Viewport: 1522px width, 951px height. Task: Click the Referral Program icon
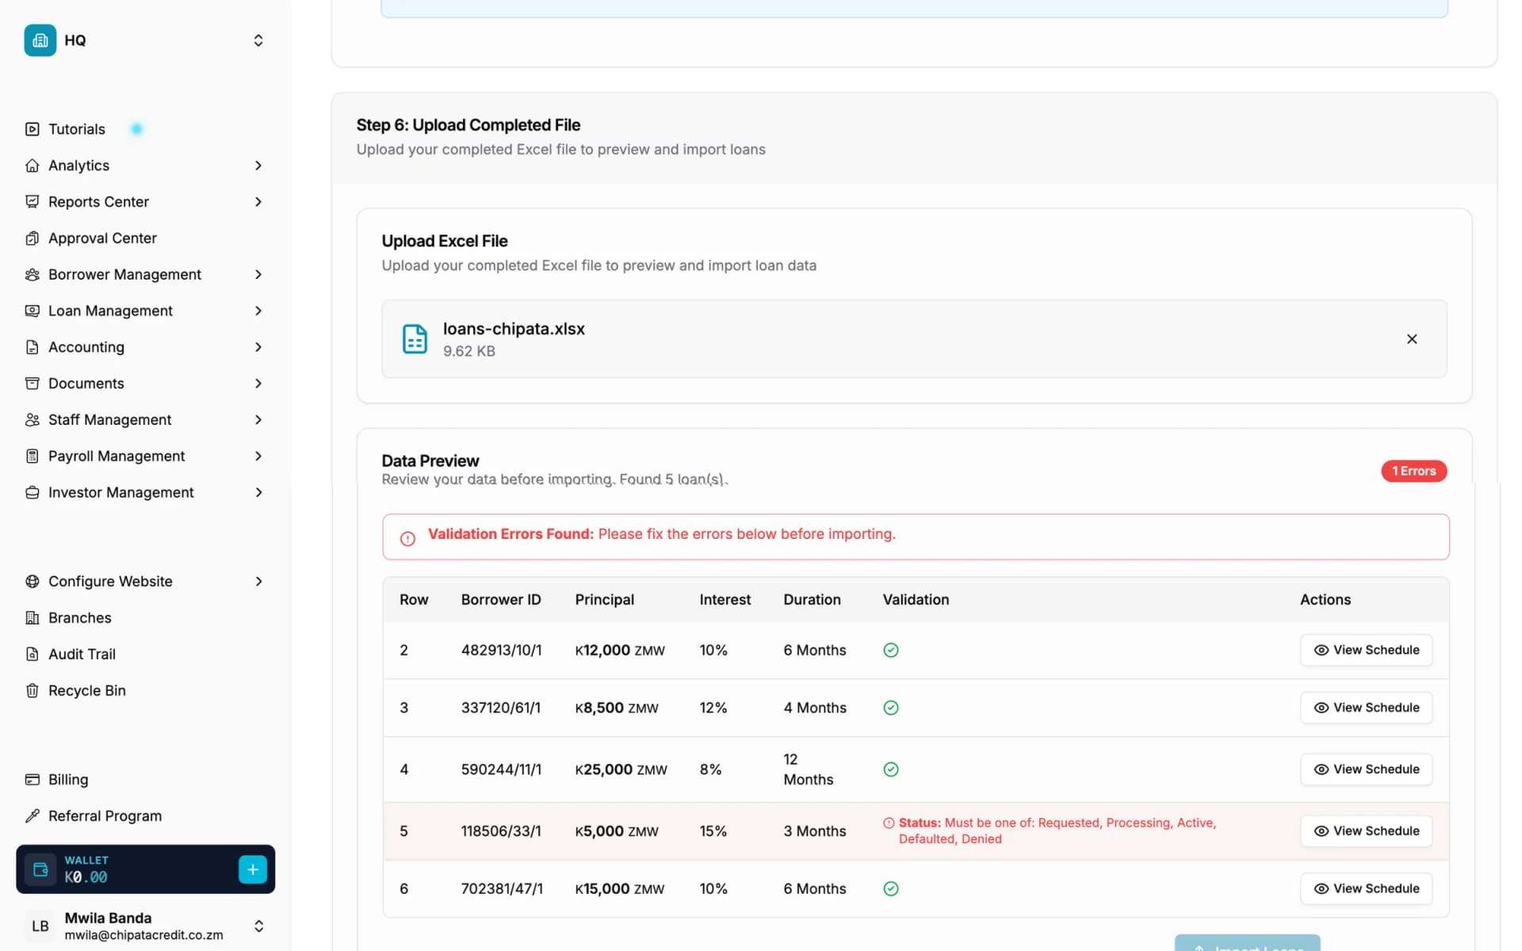32,816
